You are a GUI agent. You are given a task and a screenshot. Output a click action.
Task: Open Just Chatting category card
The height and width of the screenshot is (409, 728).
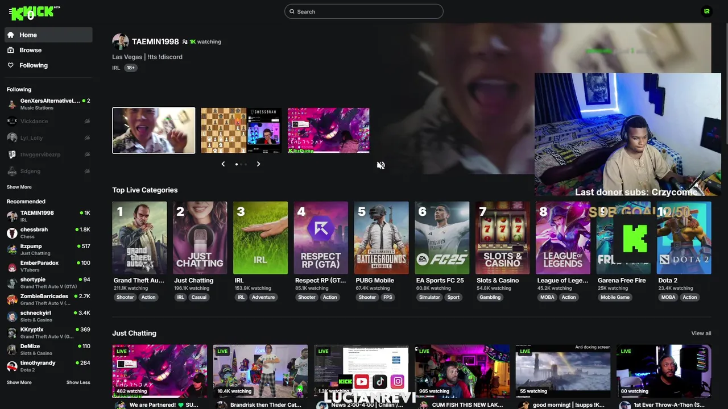(x=200, y=238)
